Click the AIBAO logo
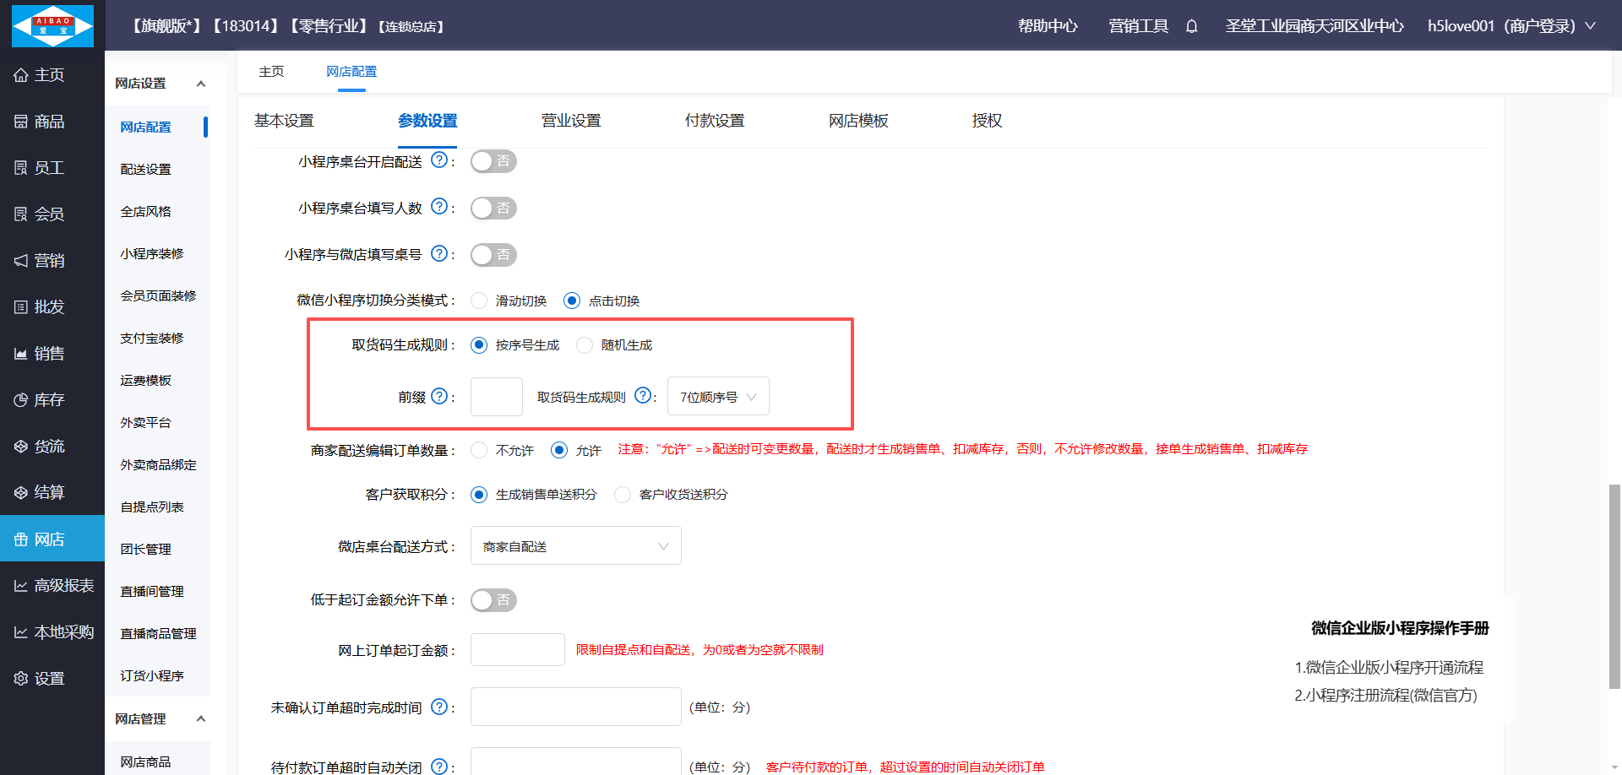Screen dimensions: 1622x775 point(52,25)
